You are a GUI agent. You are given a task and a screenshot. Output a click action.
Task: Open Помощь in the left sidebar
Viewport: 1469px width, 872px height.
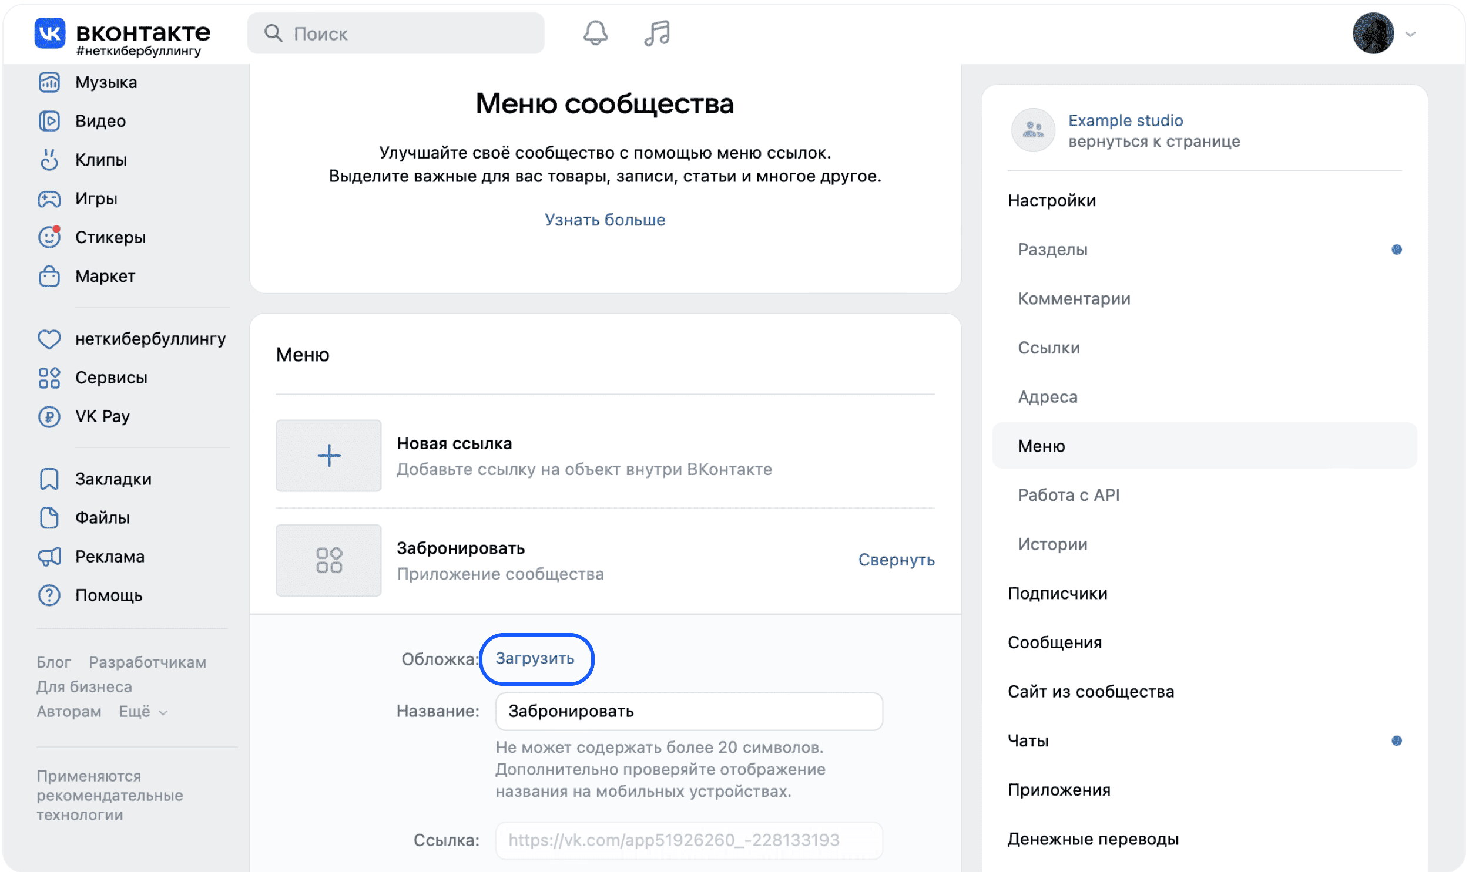(x=109, y=595)
